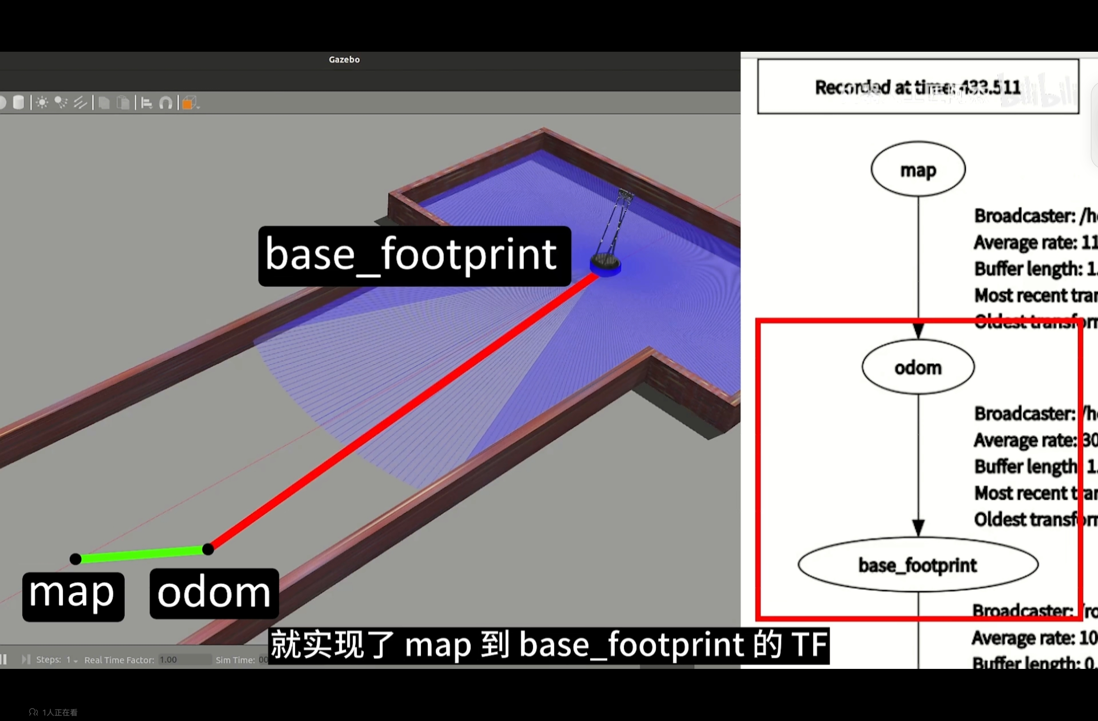This screenshot has width=1098, height=721.
Task: Click the Real Time Factor value field
Action: pyautogui.click(x=185, y=660)
